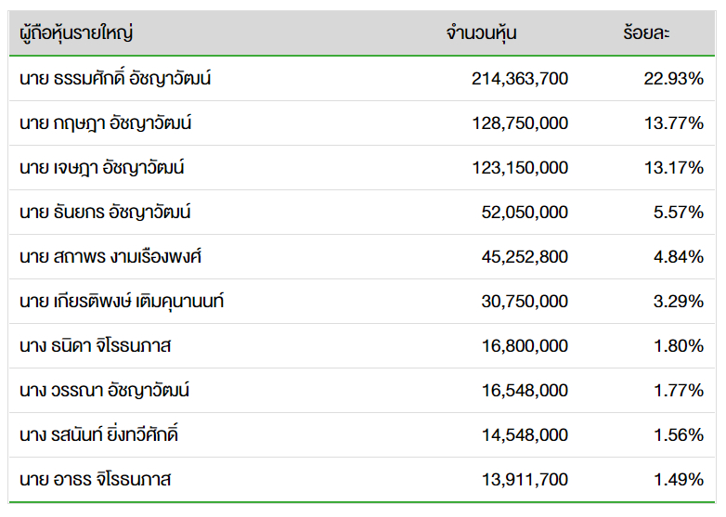Select shareholder นาง รสนันท์ ยิ่งทวีศักดิ์
Viewport: 726px width, 517px height.
click(x=99, y=434)
